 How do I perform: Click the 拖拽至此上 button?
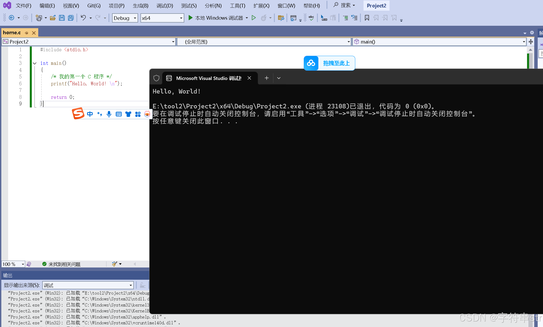point(336,63)
